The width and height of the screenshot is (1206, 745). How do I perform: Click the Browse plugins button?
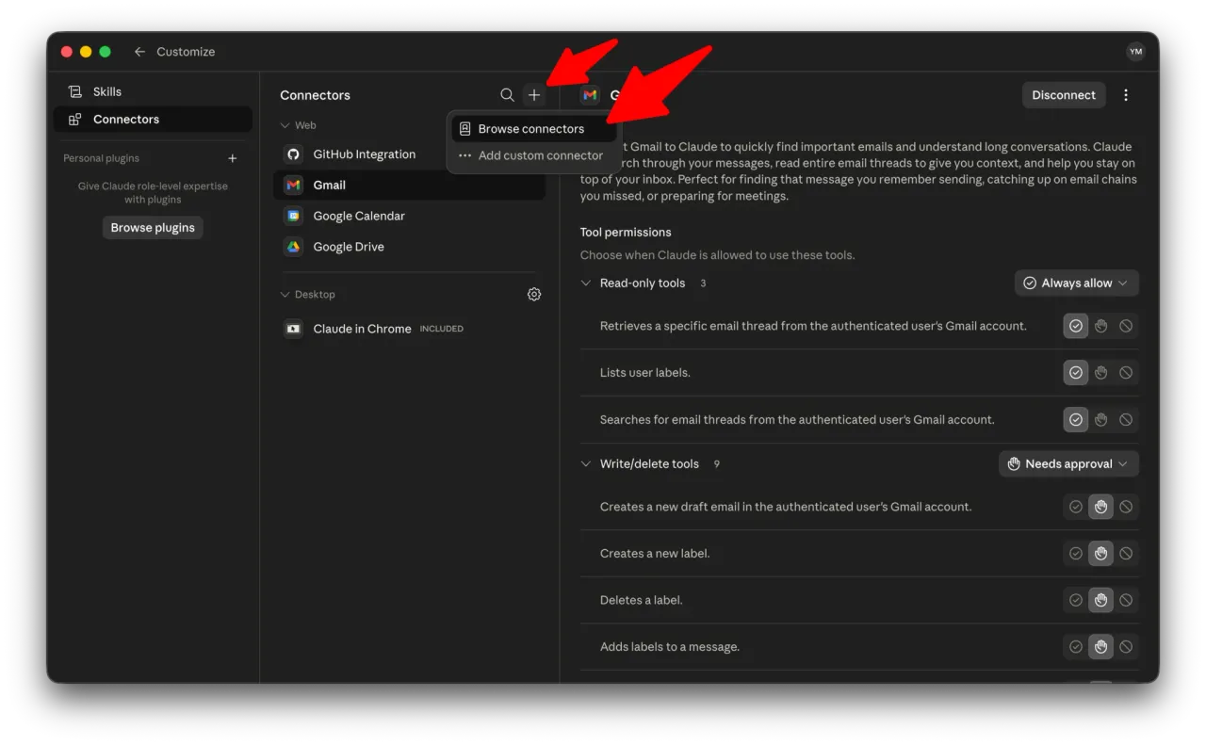(x=153, y=228)
